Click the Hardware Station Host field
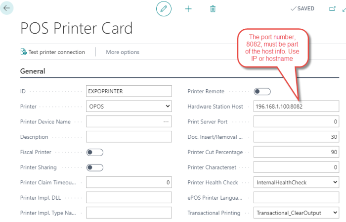The height and width of the screenshot is (222, 346). [x=296, y=107]
